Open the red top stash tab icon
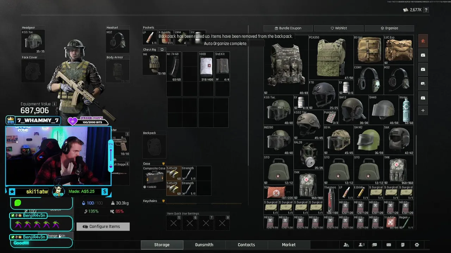 click(x=423, y=41)
